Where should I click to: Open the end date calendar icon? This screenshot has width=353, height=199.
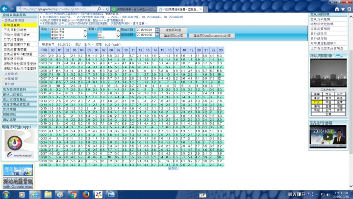pos(157,34)
